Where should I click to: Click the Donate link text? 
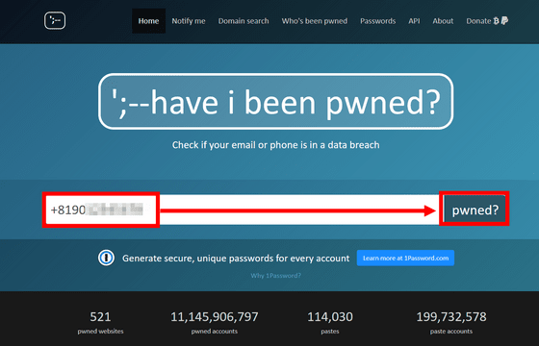point(478,21)
